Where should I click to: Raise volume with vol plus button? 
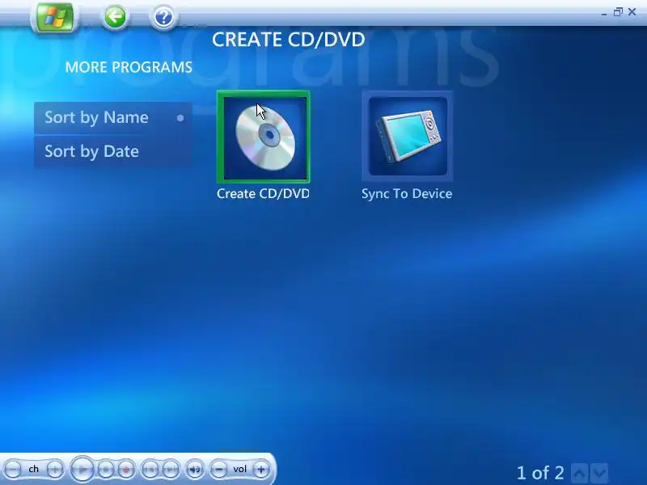point(260,470)
